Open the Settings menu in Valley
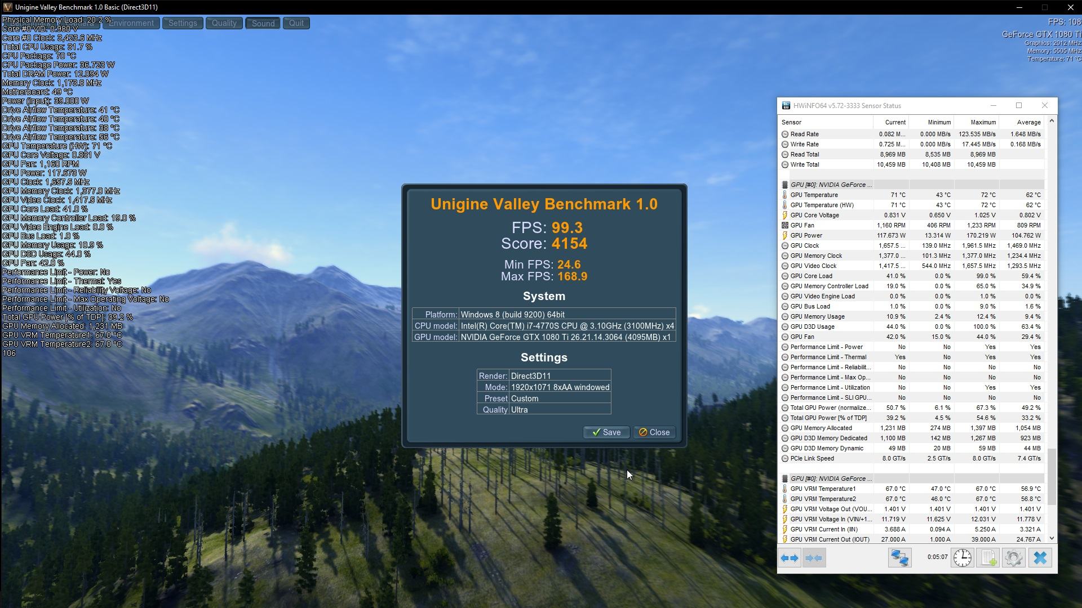Screen dimensions: 1082x608 pyautogui.click(x=183, y=23)
